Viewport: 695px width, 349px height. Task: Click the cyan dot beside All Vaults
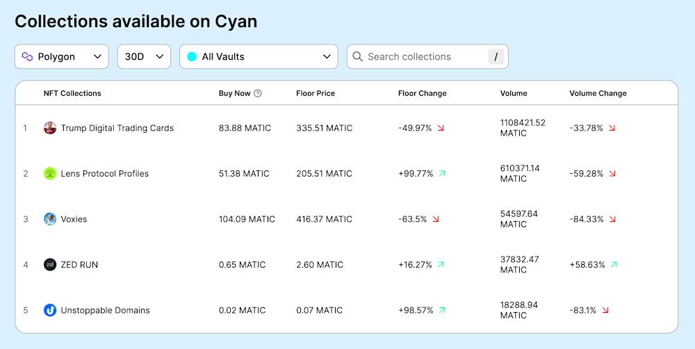(192, 56)
